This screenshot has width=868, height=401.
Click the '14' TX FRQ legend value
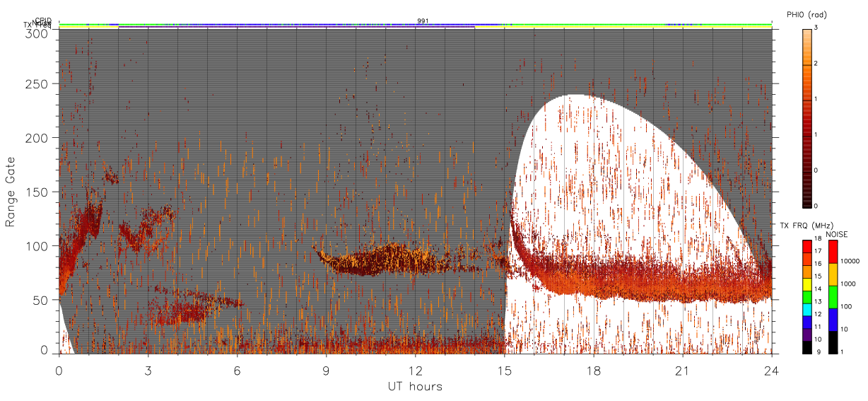click(818, 289)
